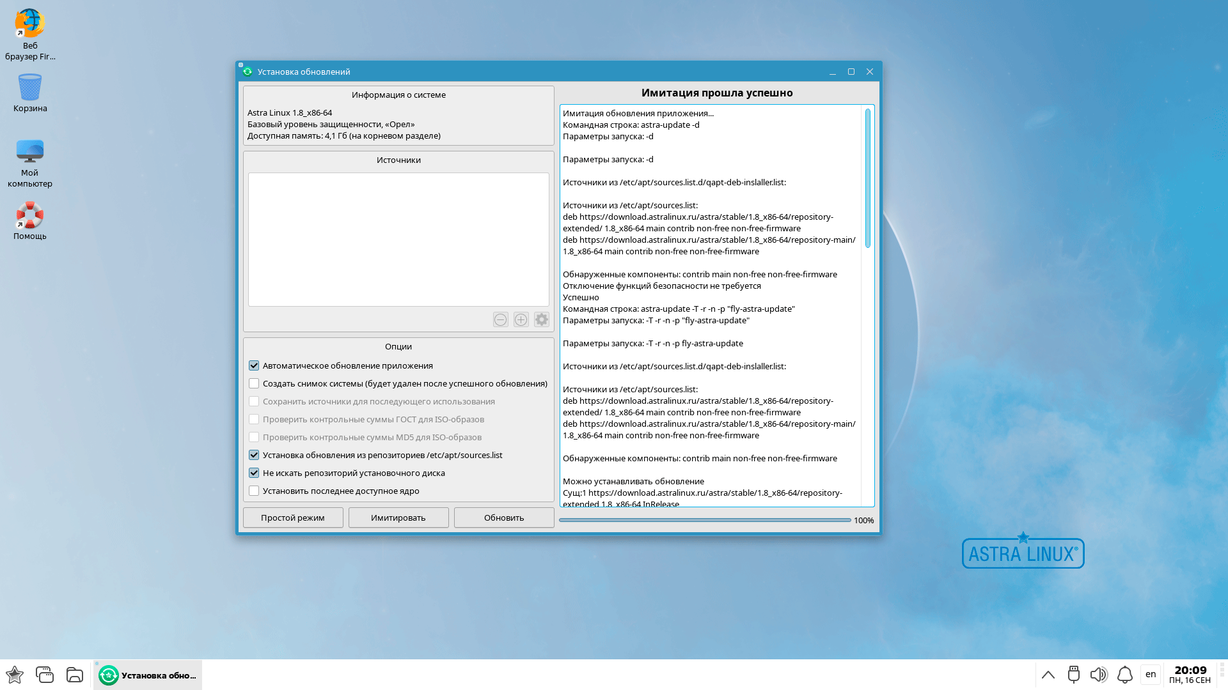Click the Опции section header

[x=398, y=346]
